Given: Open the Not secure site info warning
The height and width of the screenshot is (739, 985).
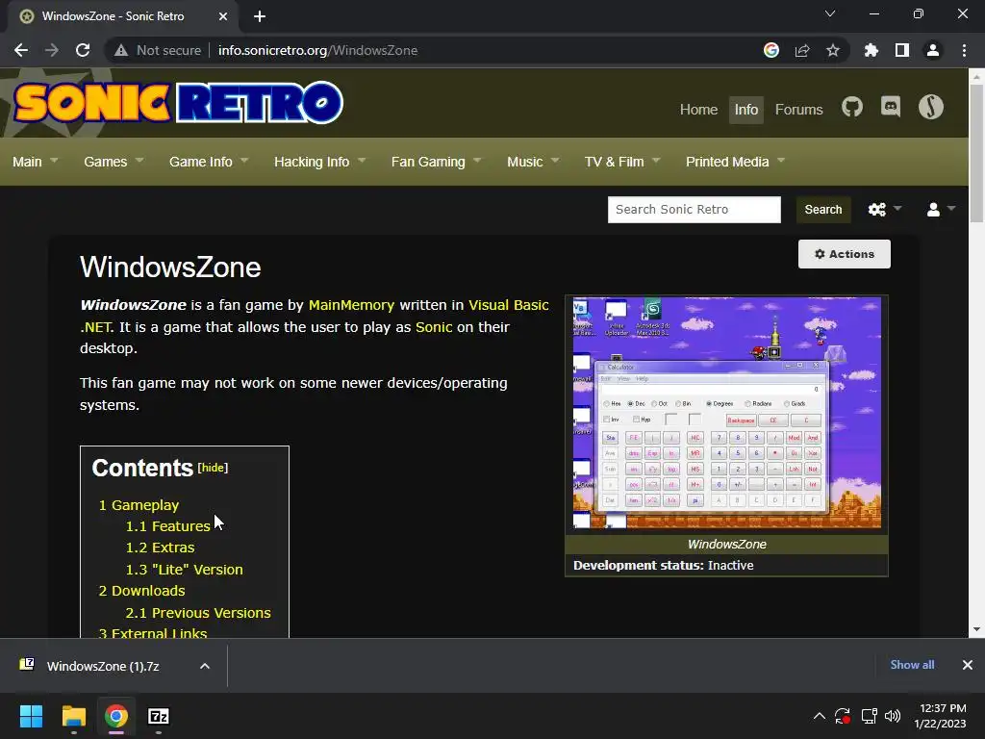Looking at the screenshot, I should click(x=158, y=50).
